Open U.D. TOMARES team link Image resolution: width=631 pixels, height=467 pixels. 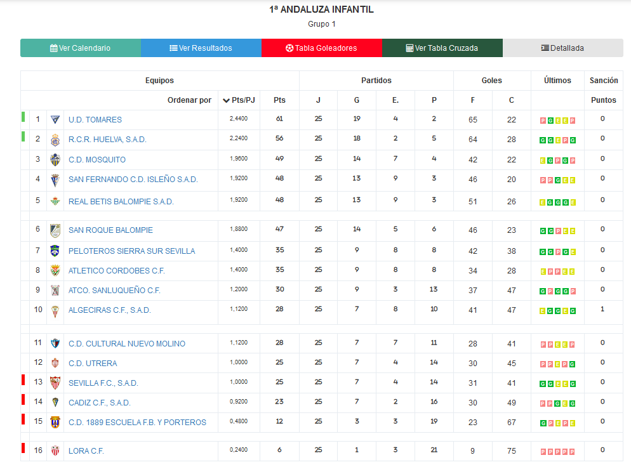[95, 119]
